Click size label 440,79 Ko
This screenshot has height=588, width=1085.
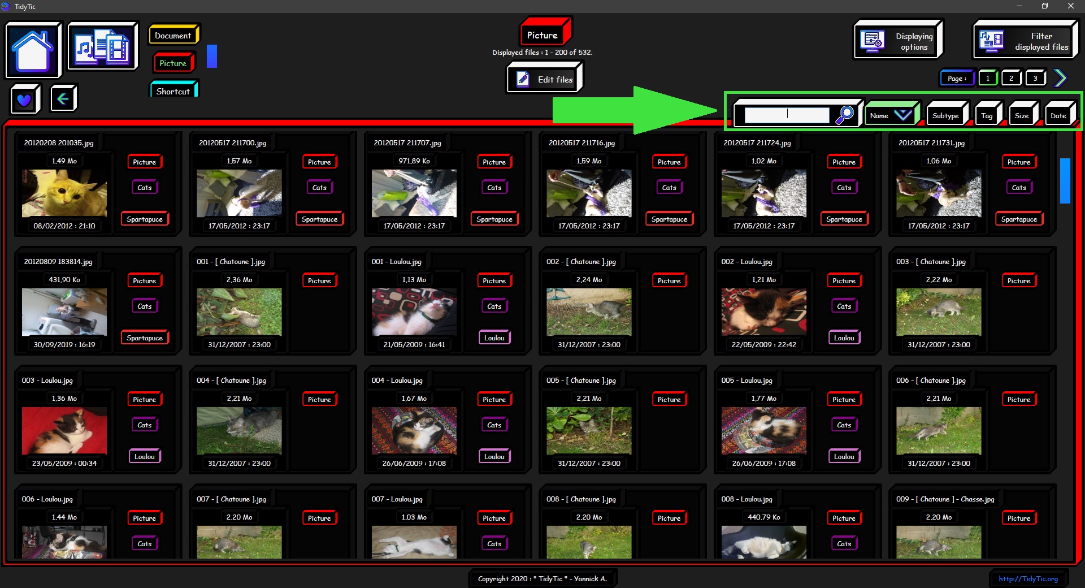pyautogui.click(x=764, y=517)
